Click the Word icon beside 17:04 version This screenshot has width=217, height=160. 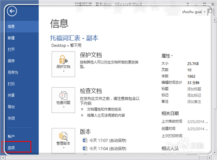click(85, 148)
